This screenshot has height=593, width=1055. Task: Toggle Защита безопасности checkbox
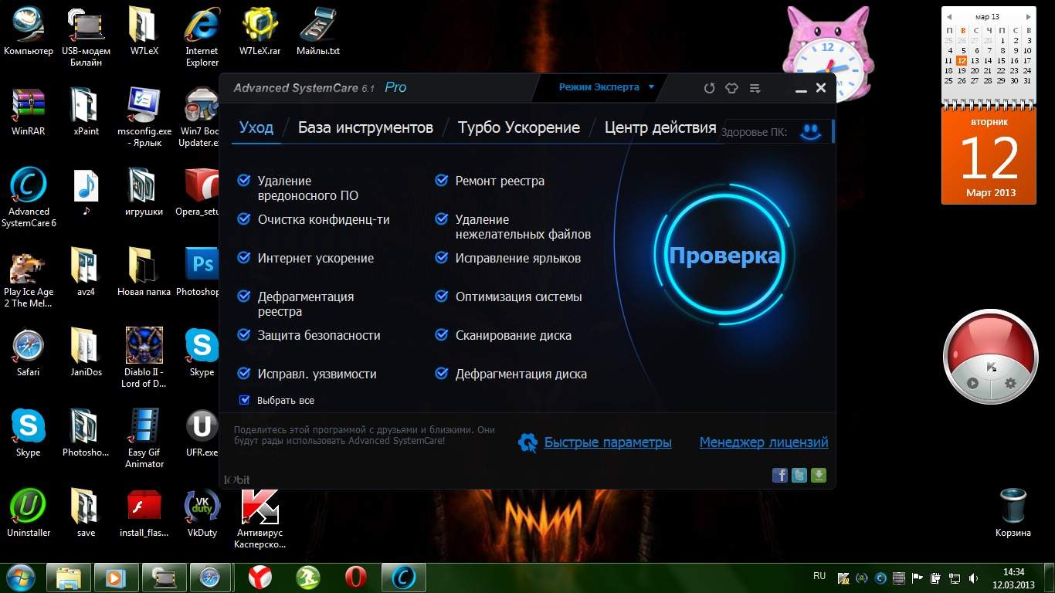point(243,335)
